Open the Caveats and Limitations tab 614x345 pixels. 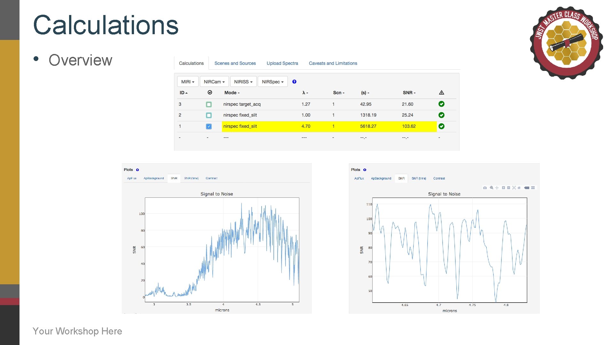pyautogui.click(x=333, y=63)
